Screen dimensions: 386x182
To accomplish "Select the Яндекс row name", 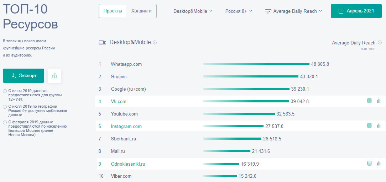I will [x=119, y=77].
